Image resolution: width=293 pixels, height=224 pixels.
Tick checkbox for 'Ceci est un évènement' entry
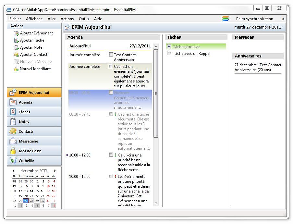[111, 66]
